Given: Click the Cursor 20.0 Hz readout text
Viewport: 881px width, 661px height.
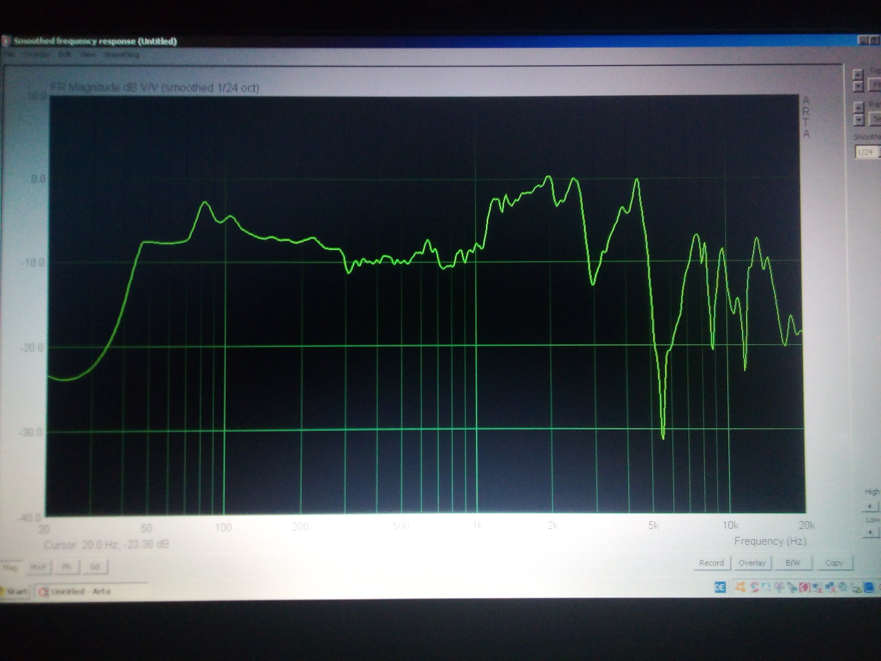Looking at the screenshot, I should [106, 545].
